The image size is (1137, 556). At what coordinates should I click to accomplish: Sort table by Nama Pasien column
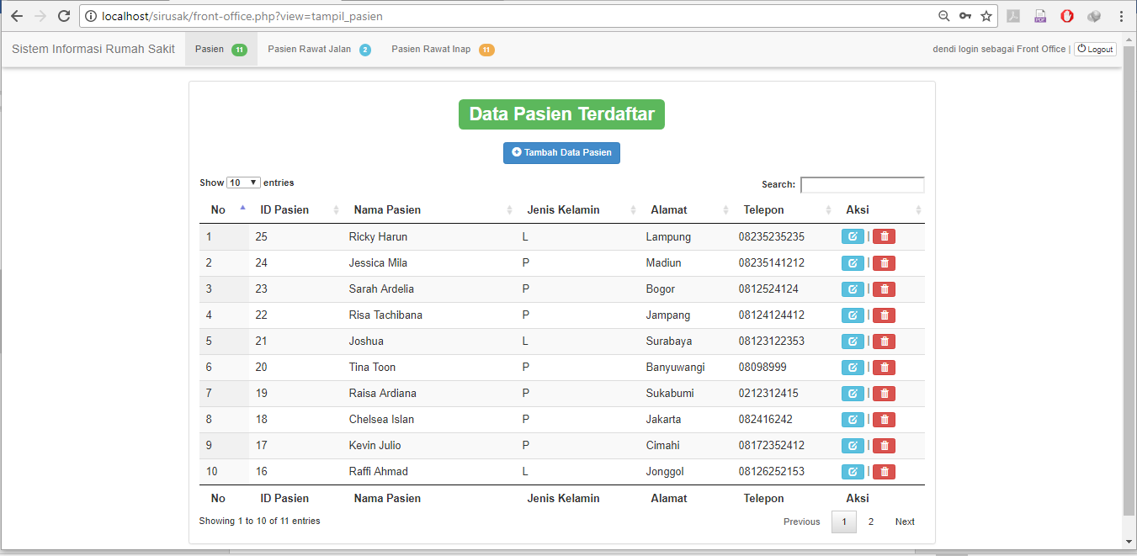387,209
